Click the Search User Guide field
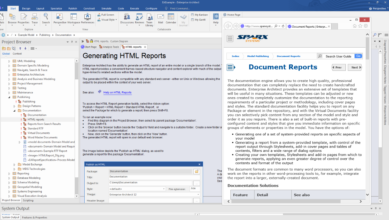 pyautogui.click(x=338, y=56)
